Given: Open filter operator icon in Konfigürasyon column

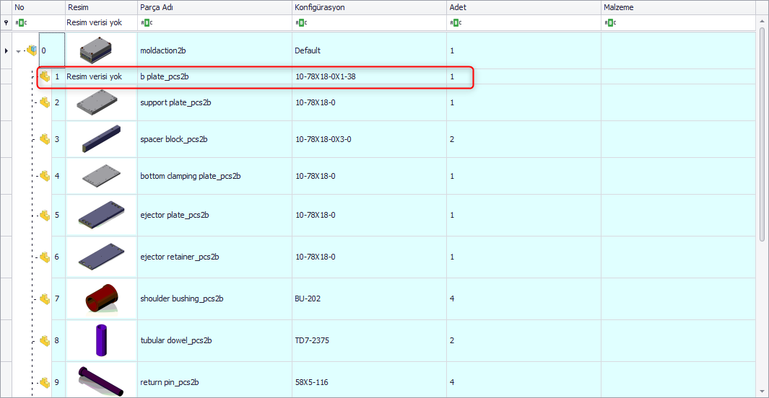Looking at the screenshot, I should pos(301,22).
